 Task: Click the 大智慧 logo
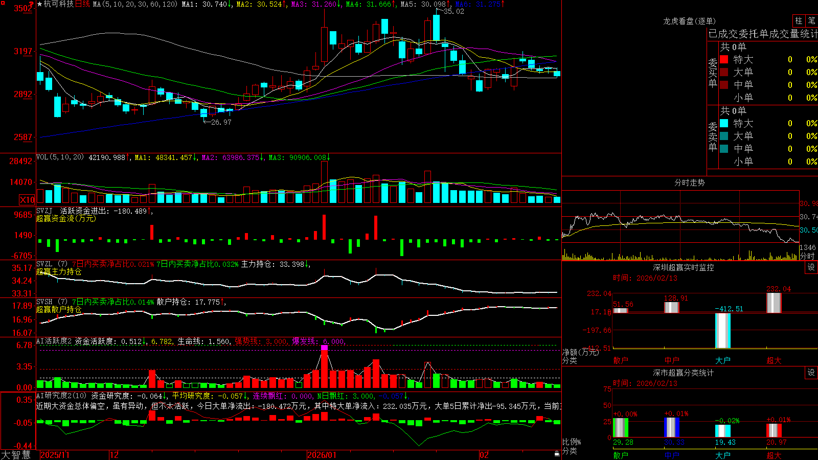click(x=16, y=454)
